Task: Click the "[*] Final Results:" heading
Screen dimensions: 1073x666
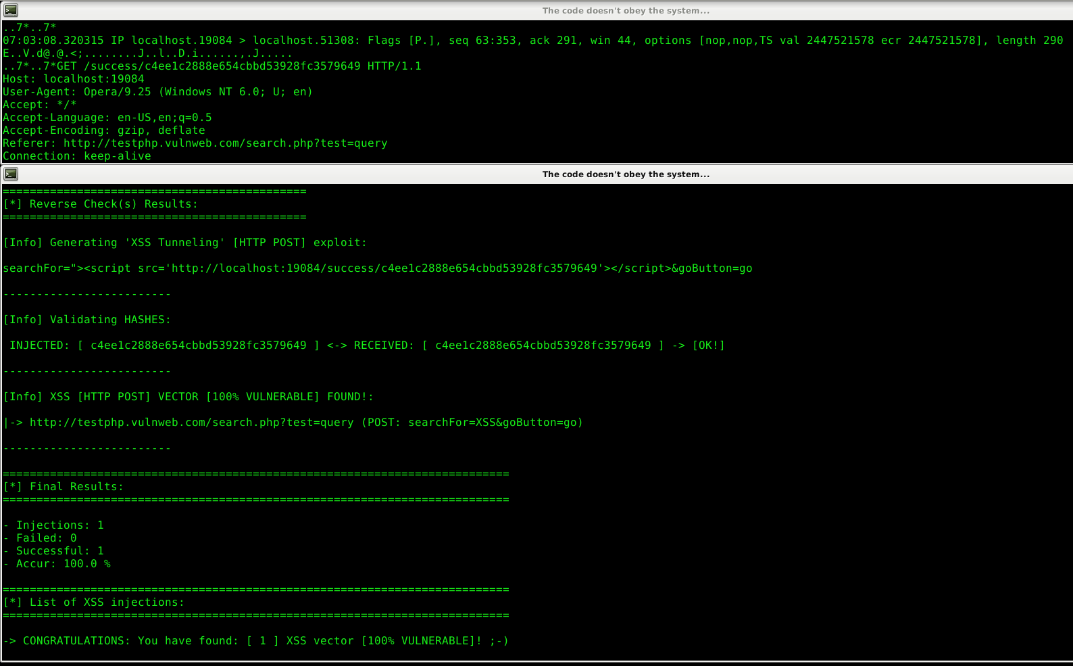Action: click(64, 487)
